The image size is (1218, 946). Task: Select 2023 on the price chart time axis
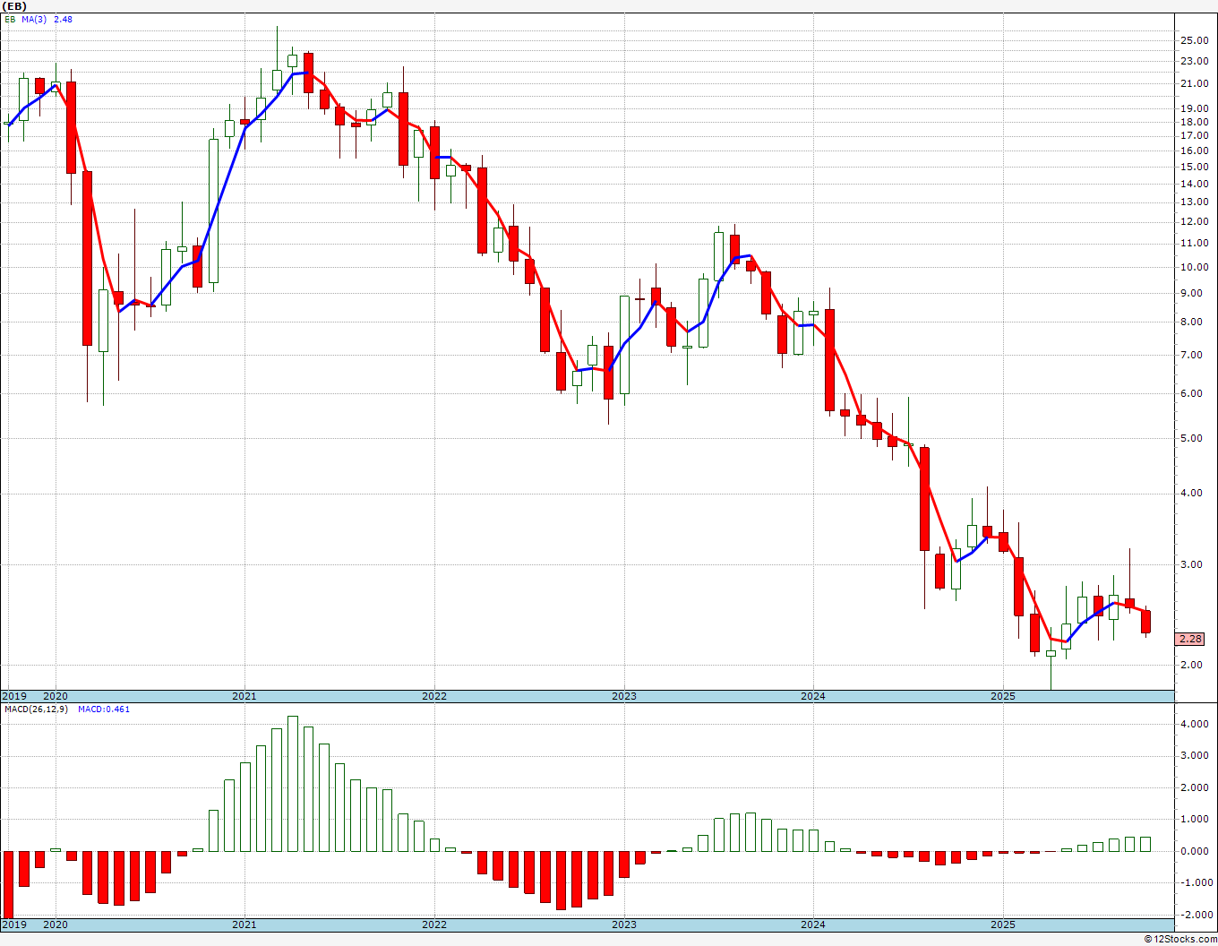click(624, 696)
